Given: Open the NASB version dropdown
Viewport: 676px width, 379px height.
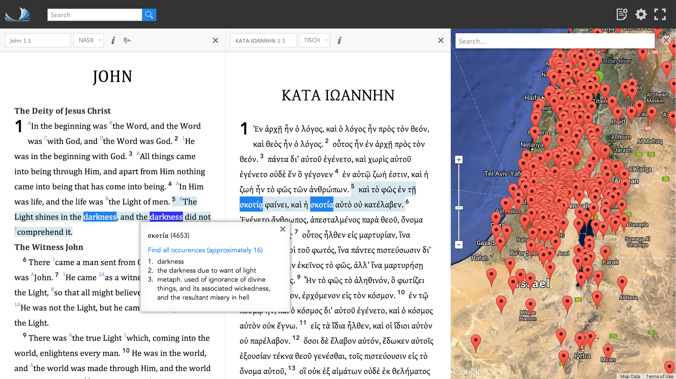Looking at the screenshot, I should [89, 40].
